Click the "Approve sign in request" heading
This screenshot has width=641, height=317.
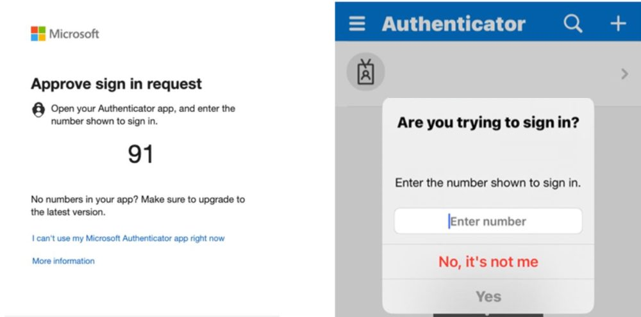tap(116, 84)
